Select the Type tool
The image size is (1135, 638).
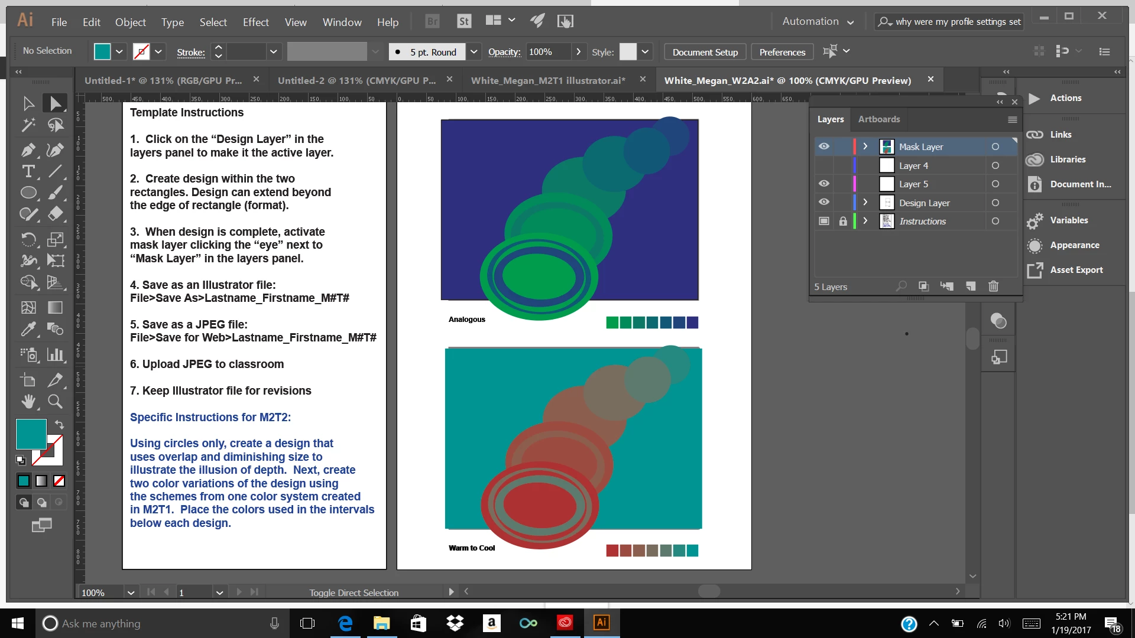[x=28, y=172]
